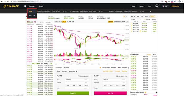Open the user profile avatar icon

tap(157, 6)
